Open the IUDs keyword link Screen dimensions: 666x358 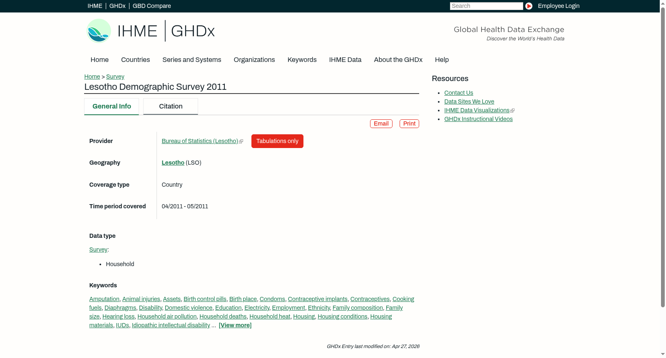pos(122,325)
